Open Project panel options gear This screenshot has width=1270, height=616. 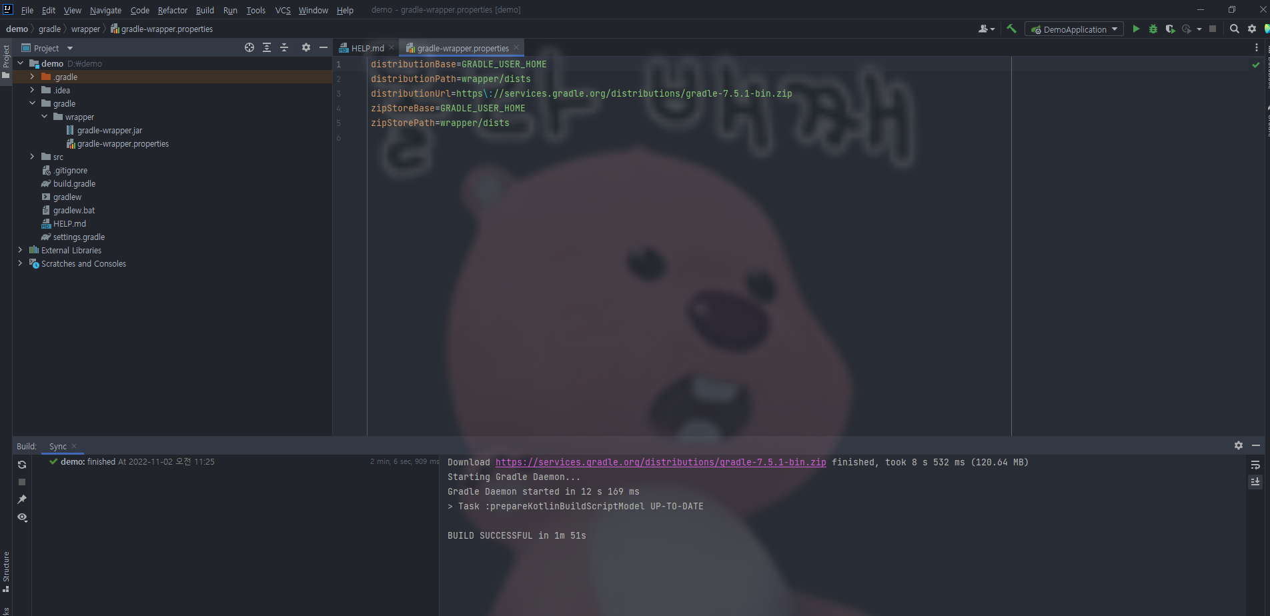pos(306,47)
